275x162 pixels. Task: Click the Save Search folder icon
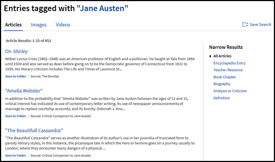[x=245, y=24]
